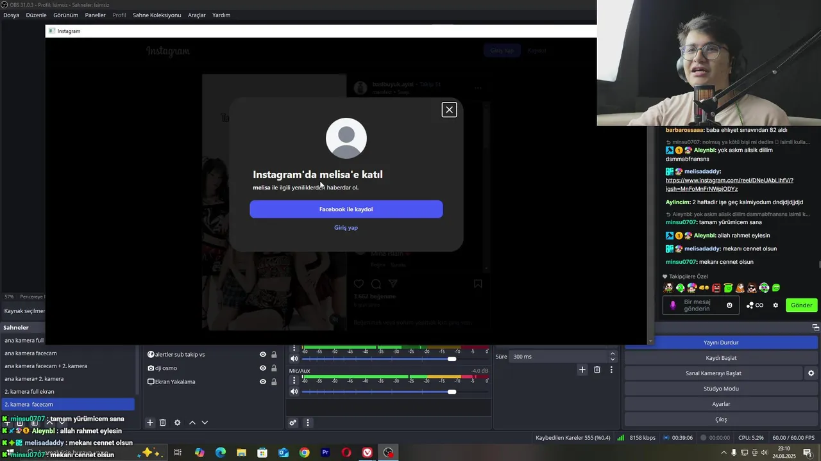Click the Süre '300 ms' field
The width and height of the screenshot is (821, 461).
pos(558,357)
